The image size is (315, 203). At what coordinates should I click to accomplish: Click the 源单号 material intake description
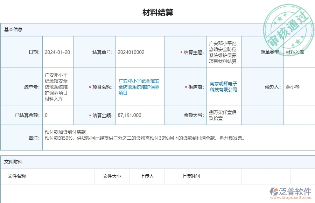pyautogui.click(x=56, y=86)
